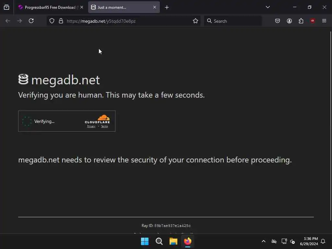Show hidden system tray icons
Screen dimensions: 332x249
point(264,241)
